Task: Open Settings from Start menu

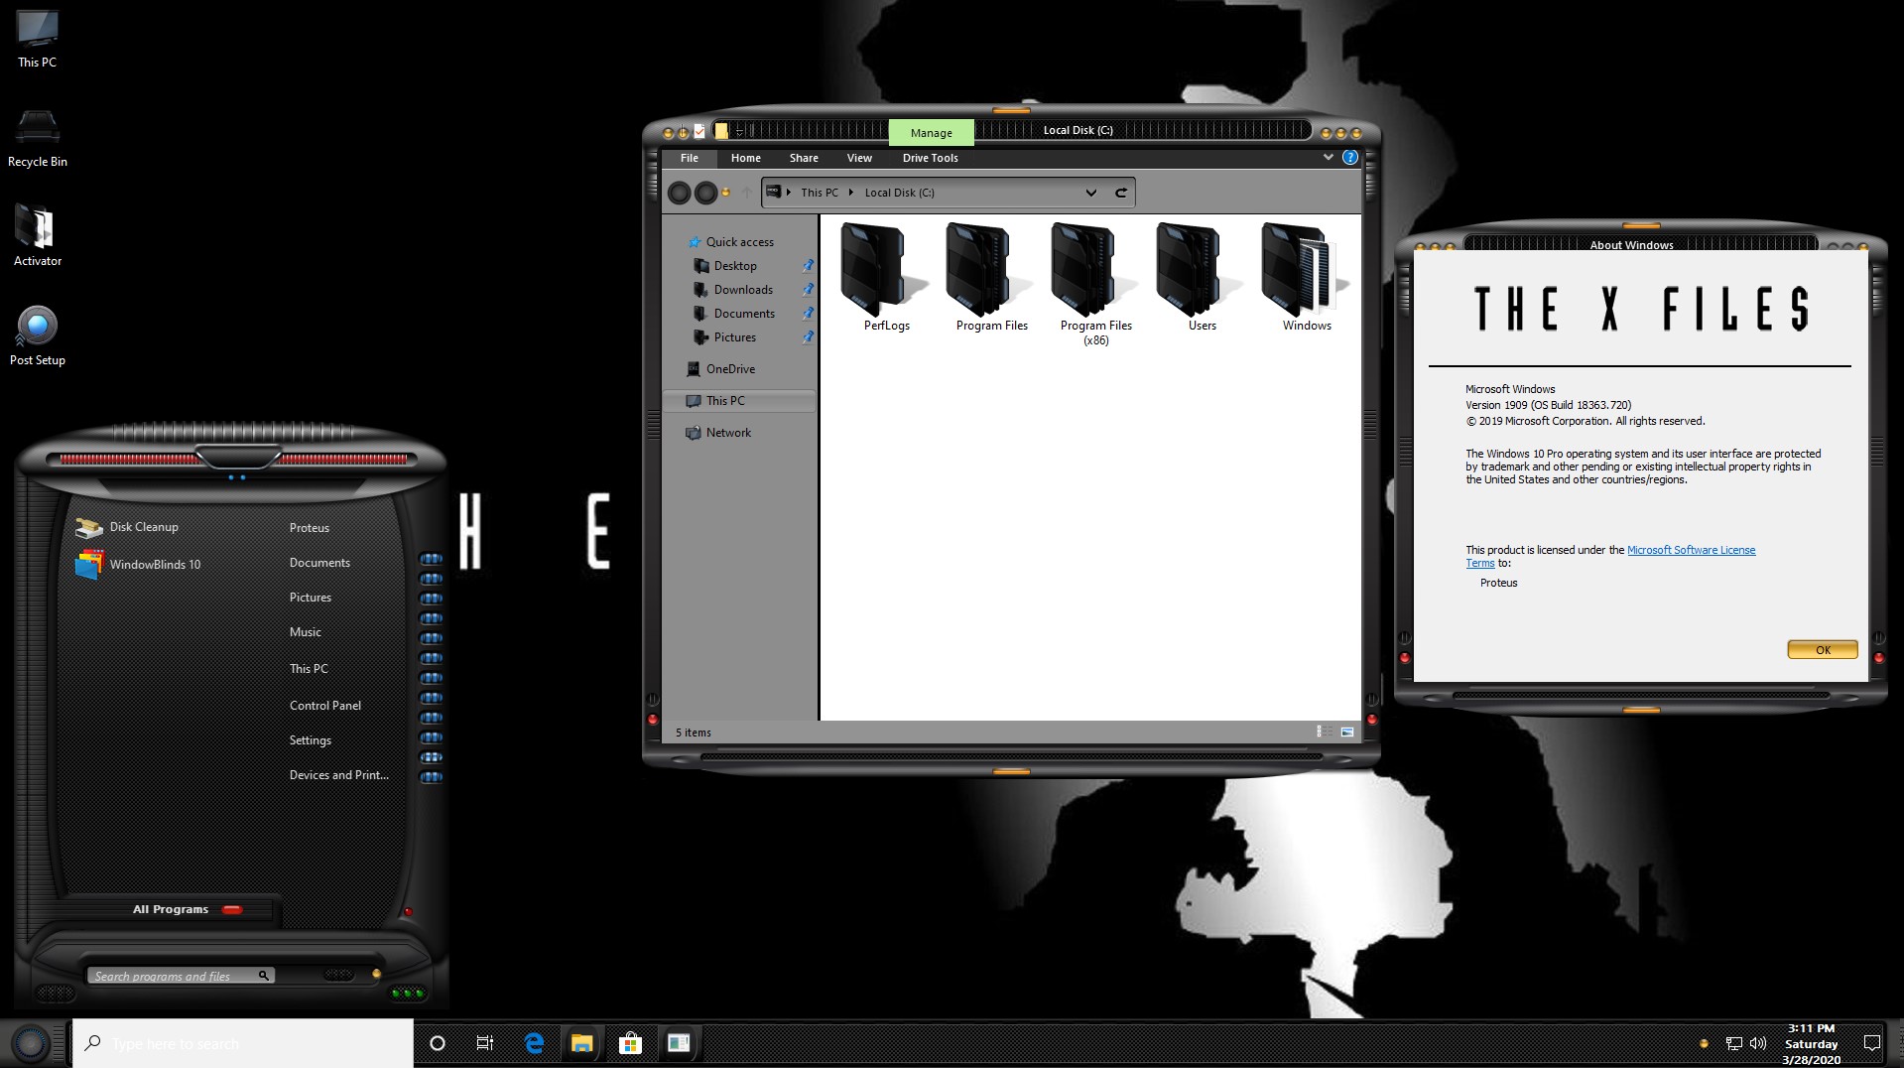Action: pos(311,740)
